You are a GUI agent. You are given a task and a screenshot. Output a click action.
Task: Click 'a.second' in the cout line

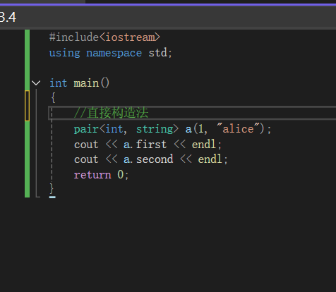pos(148,159)
